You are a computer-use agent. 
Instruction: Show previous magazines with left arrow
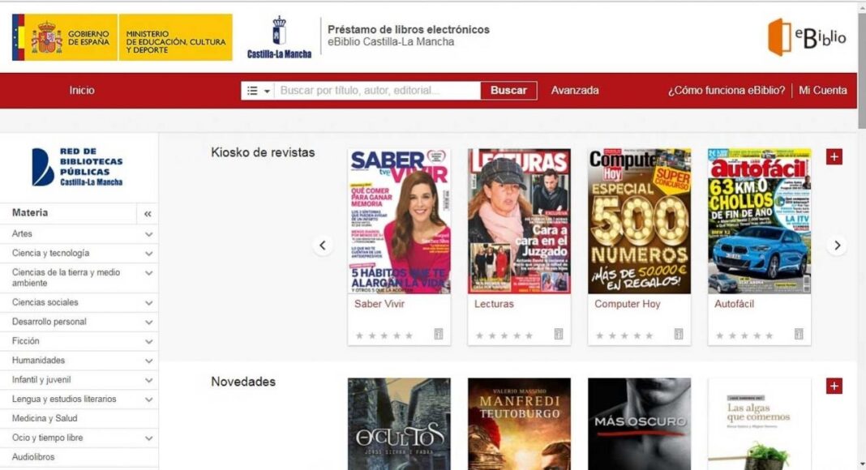click(323, 246)
